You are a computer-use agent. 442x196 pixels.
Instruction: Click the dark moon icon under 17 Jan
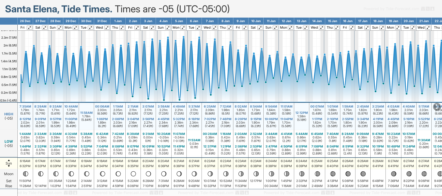click(363, 174)
